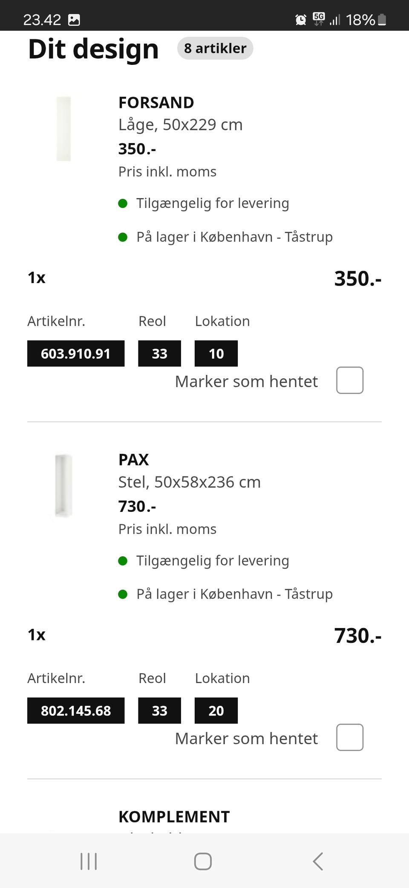Open the PAX frame product thumbnail
Viewport: 409px width, 888px height.
coord(64,486)
